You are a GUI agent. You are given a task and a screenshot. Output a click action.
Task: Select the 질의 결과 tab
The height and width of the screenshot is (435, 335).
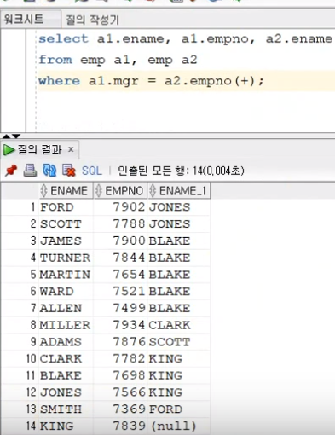pos(39,149)
